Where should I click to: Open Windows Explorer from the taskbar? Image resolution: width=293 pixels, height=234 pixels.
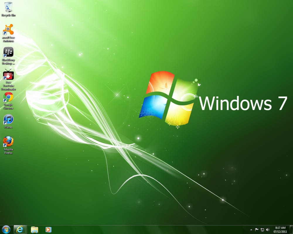35,230
